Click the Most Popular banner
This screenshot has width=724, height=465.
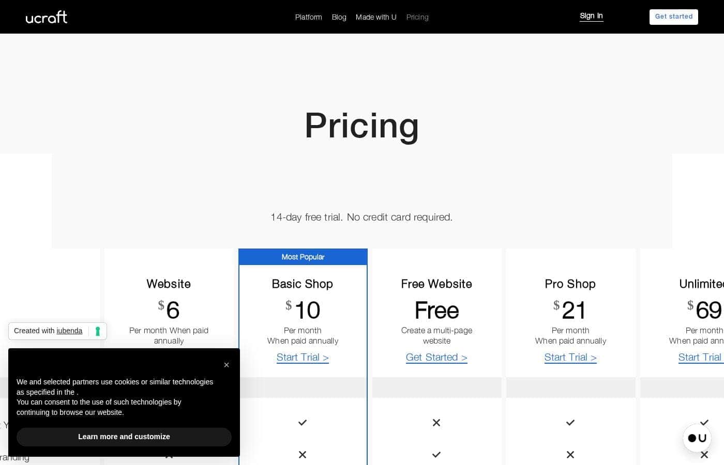pos(303,257)
